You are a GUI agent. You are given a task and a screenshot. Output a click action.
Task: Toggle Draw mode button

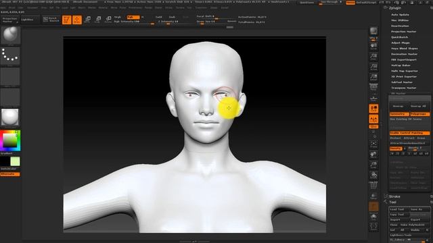(77, 20)
